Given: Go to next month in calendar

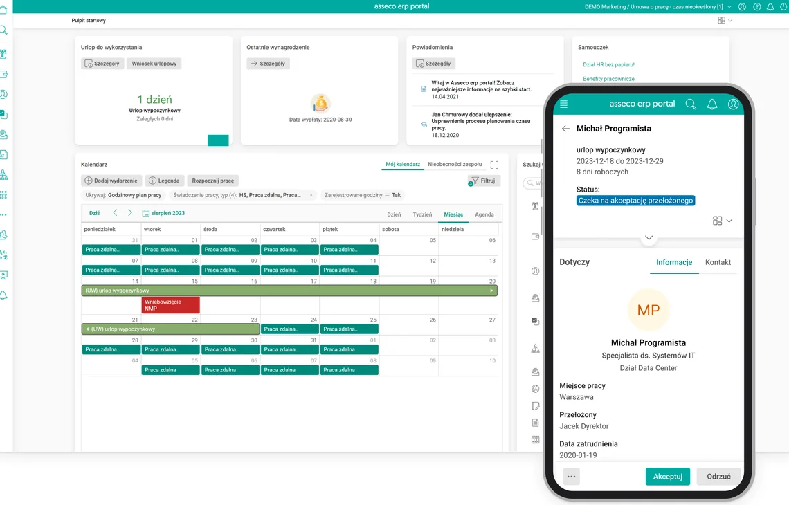Looking at the screenshot, I should [130, 213].
